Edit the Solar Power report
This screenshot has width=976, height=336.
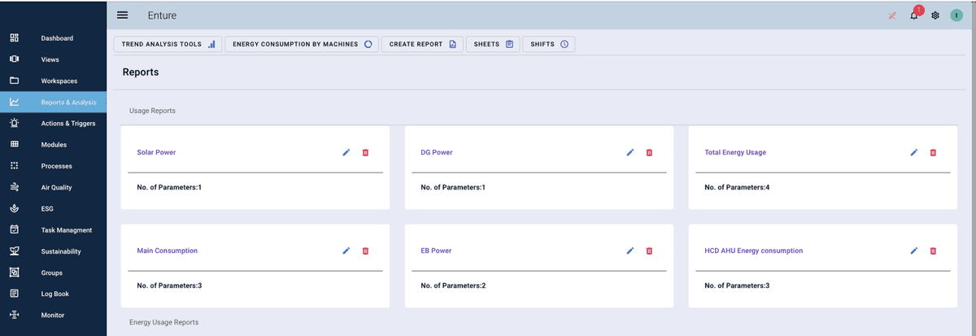click(x=346, y=152)
